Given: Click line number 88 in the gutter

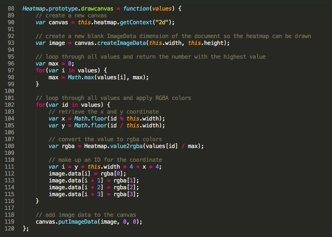Looking at the screenshot, I should click(11, 8).
